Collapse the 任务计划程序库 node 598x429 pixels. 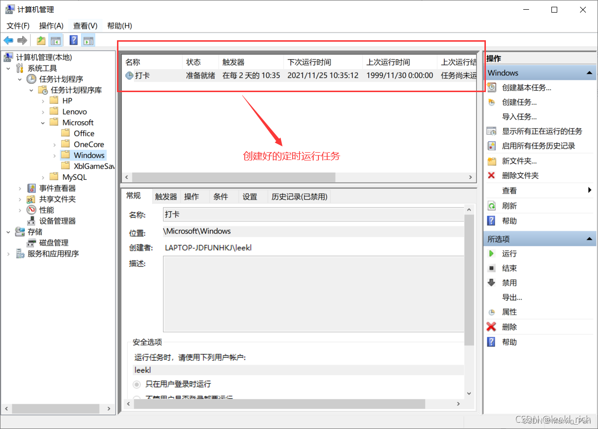(x=32, y=90)
